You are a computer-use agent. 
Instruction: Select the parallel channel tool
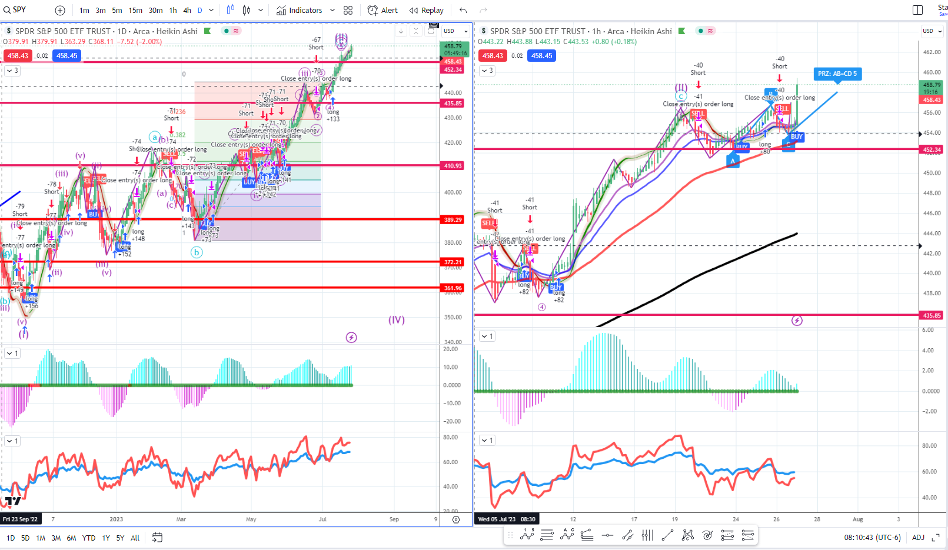[627, 535]
